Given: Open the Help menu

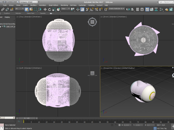Looking at the screenshot, I should click(x=106, y=5).
